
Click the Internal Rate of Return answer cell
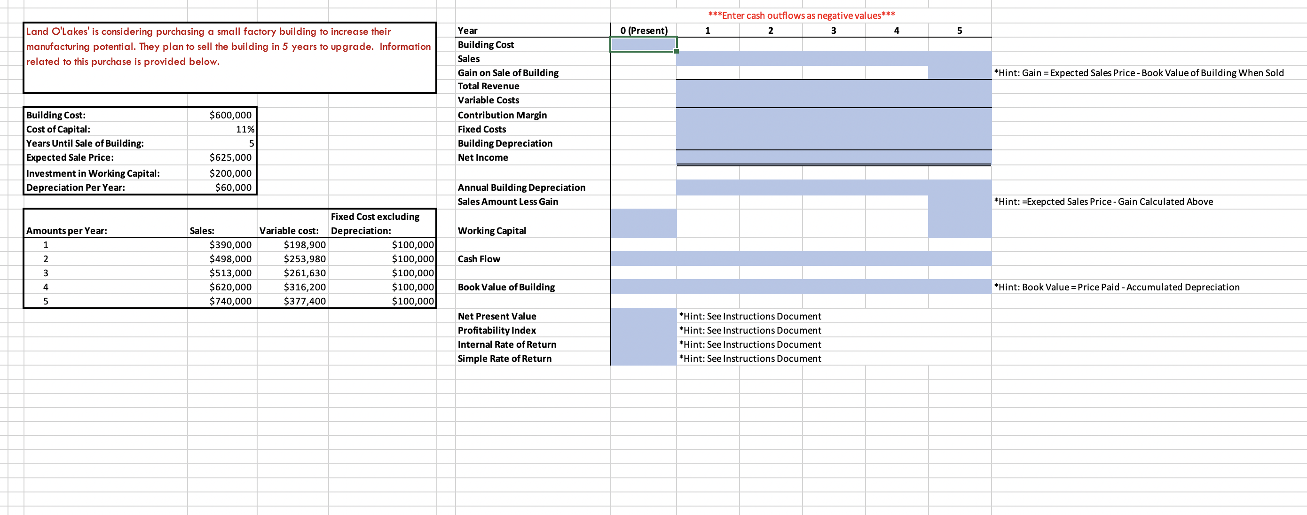coord(643,344)
